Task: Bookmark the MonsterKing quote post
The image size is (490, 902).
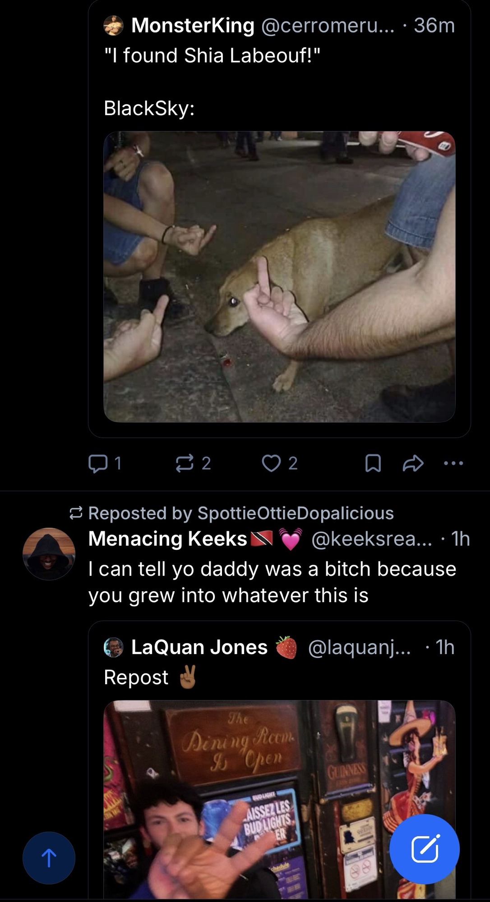Action: (373, 463)
